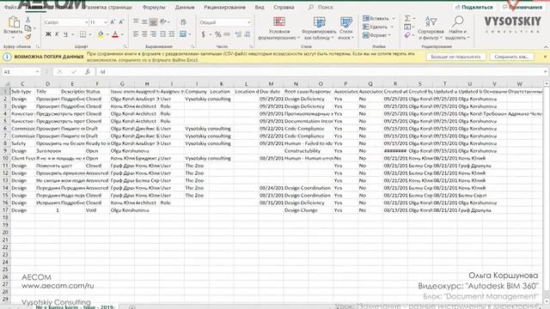
Task: Click the Copy icon in the clipboard group
Action: pyautogui.click(x=28, y=28)
